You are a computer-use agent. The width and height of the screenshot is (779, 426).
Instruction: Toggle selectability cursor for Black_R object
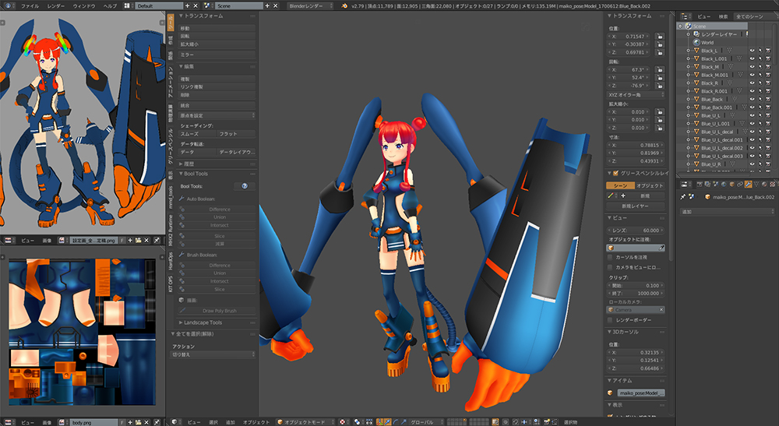point(760,83)
